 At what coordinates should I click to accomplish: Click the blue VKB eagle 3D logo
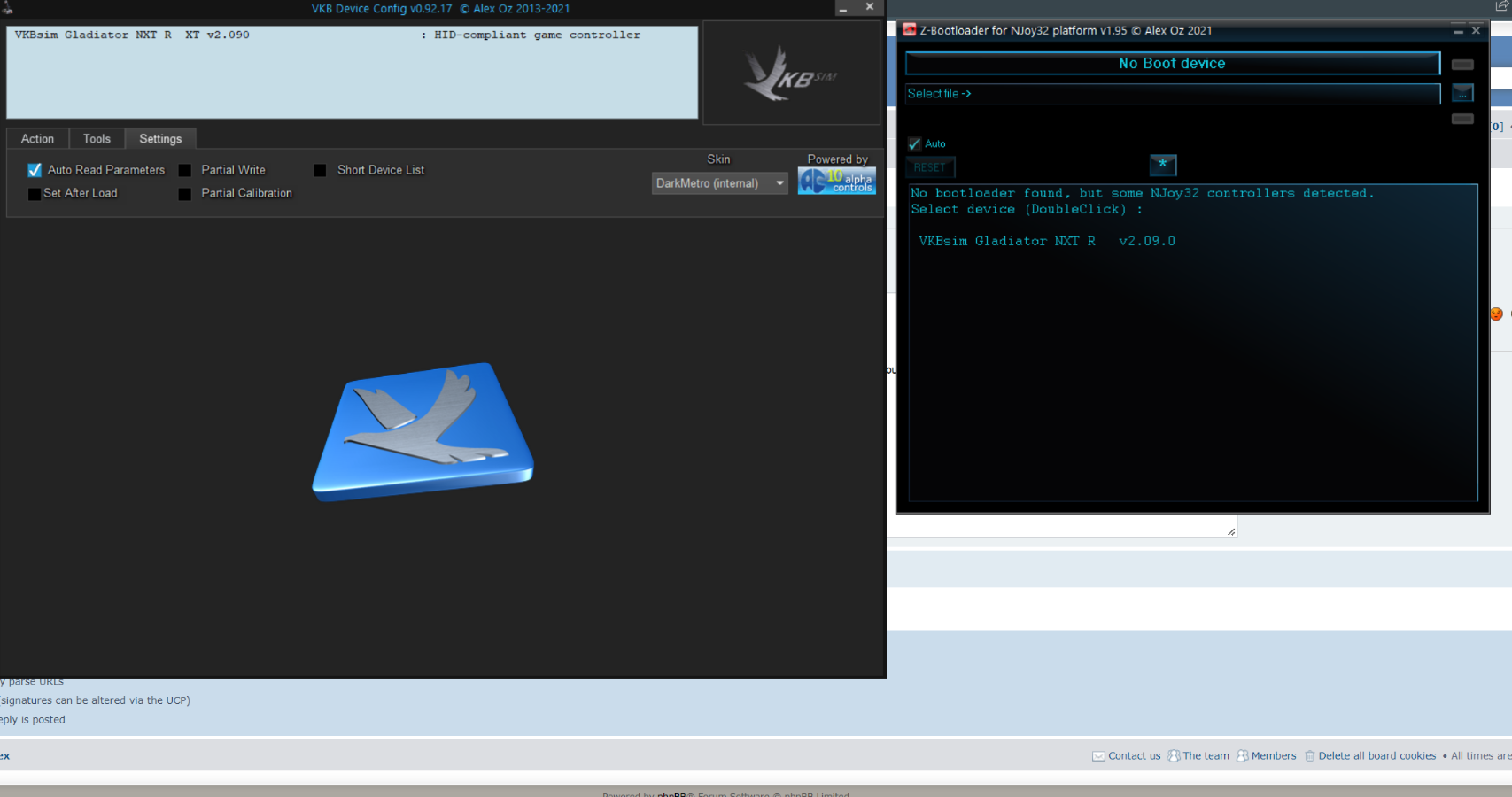[x=423, y=431]
